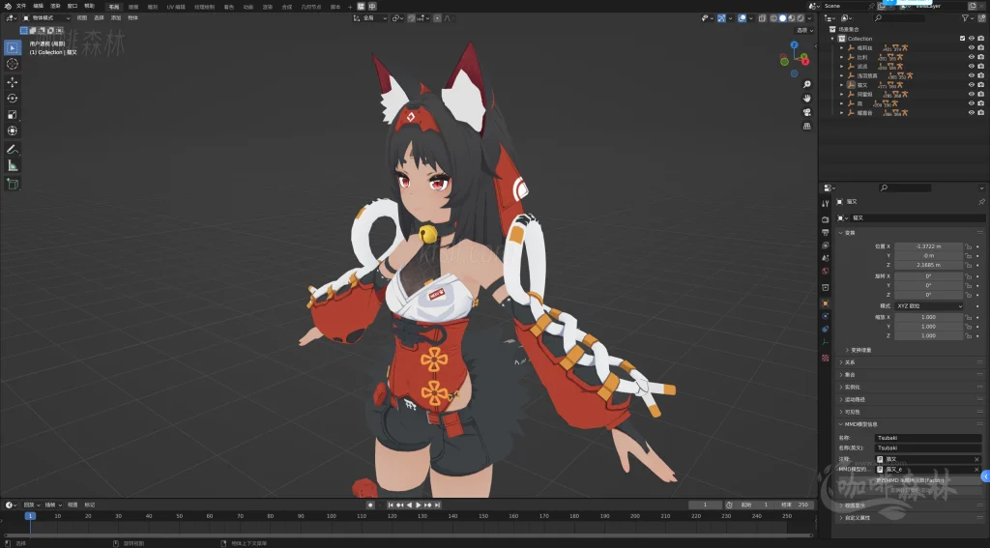Switch viewport to Wireframe shading

coord(774,18)
